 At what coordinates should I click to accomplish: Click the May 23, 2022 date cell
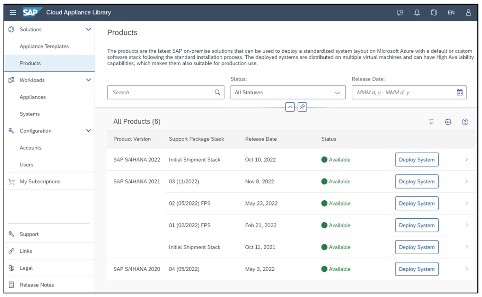pyautogui.click(x=261, y=203)
